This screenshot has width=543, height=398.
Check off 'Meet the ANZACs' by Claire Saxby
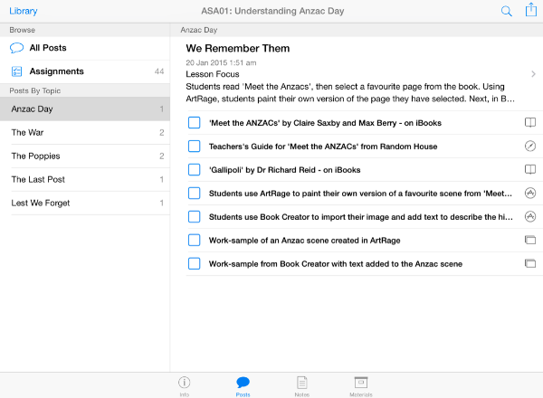(194, 122)
